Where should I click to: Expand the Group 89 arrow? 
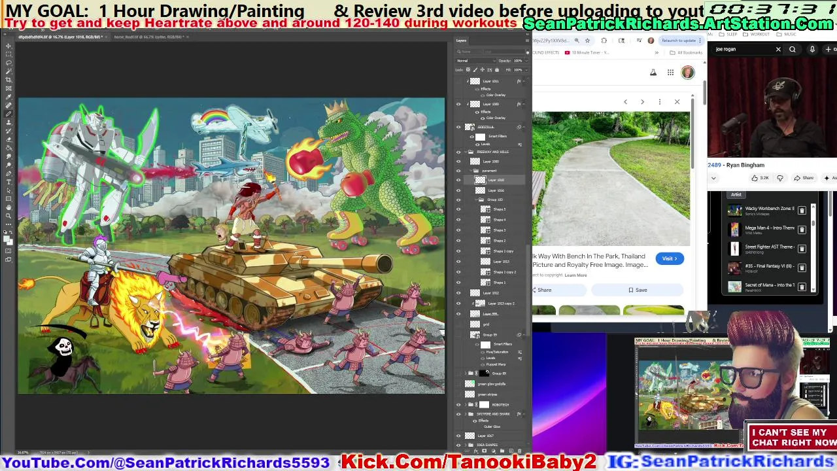tap(466, 374)
